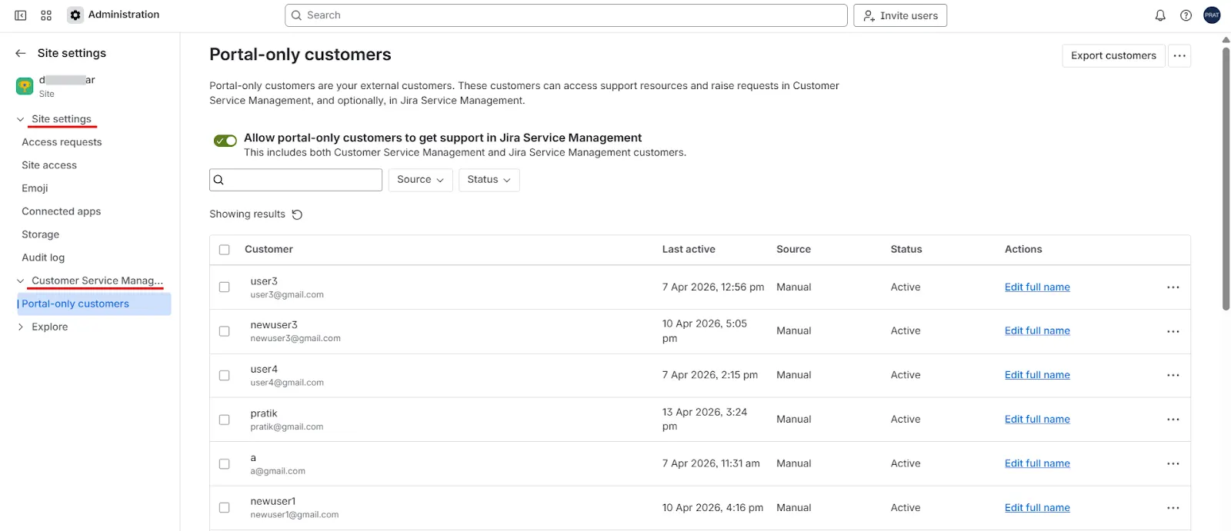Edit full name for pratik
This screenshot has height=531, width=1231.
1037,420
